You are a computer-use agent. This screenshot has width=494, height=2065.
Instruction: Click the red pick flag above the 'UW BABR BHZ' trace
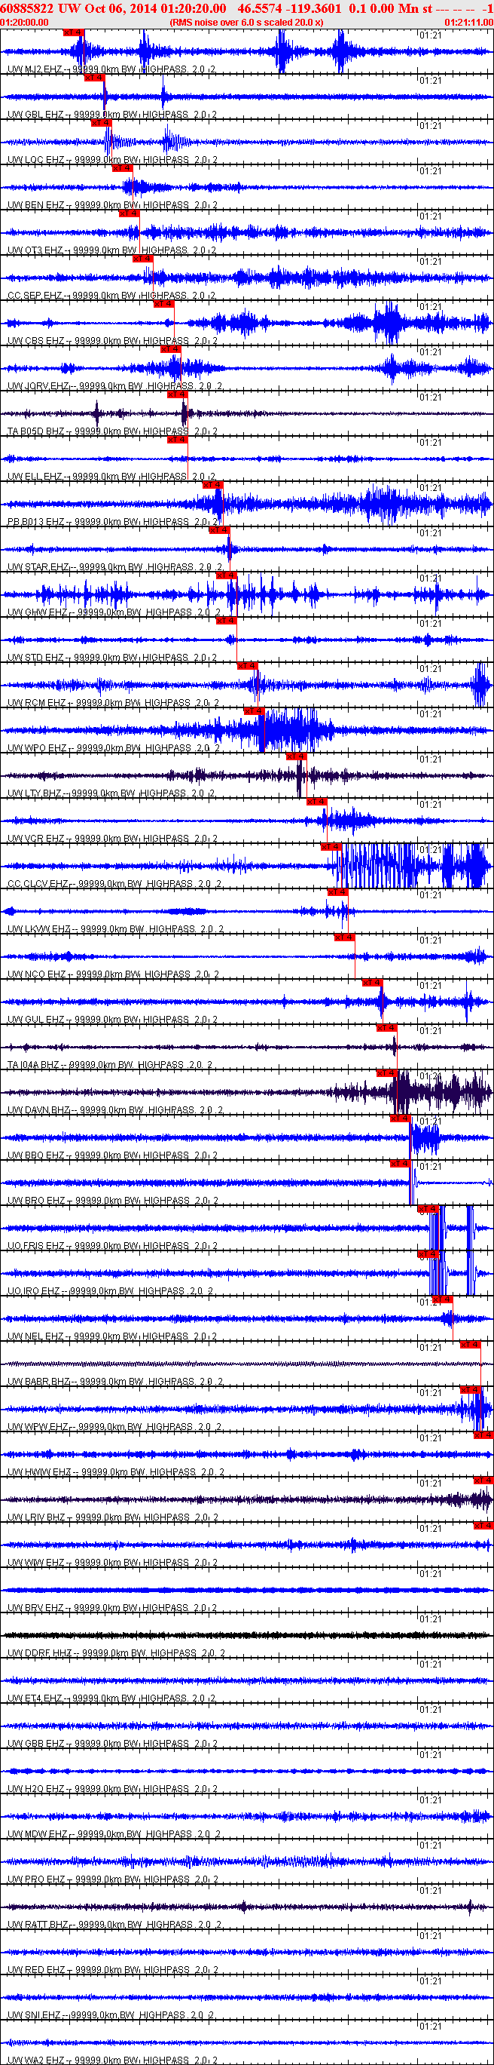coord(471,1344)
